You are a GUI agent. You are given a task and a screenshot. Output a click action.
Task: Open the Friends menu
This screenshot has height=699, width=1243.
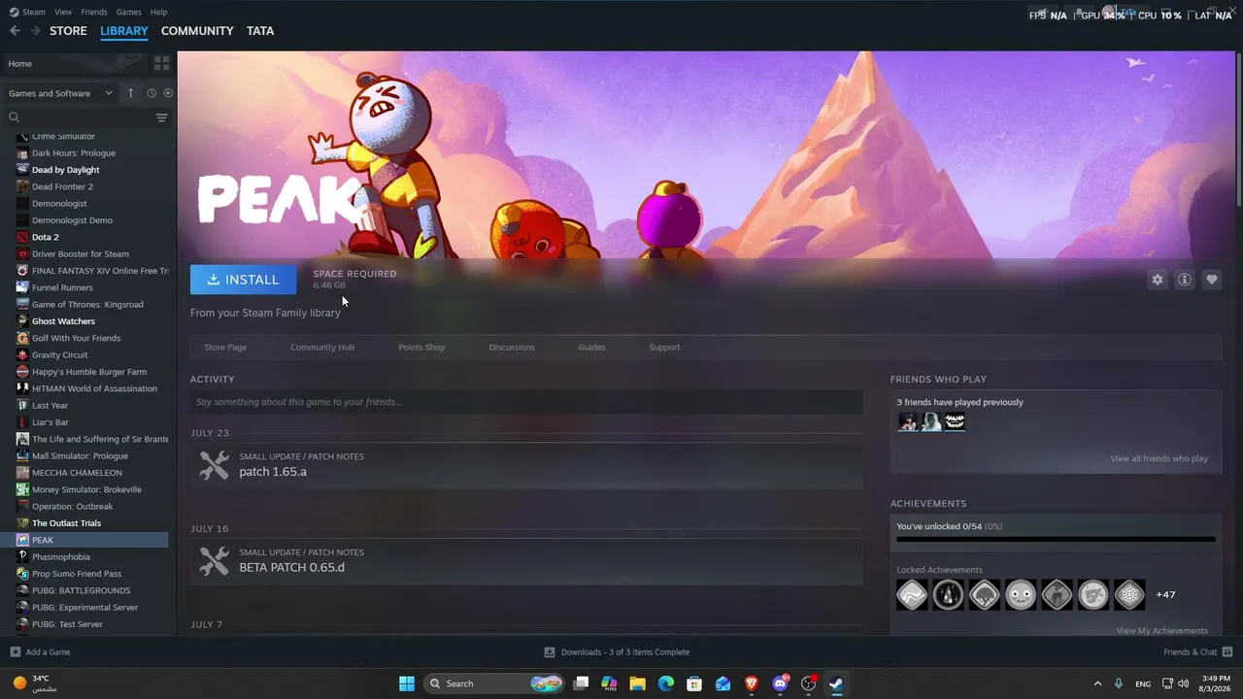pos(94,12)
